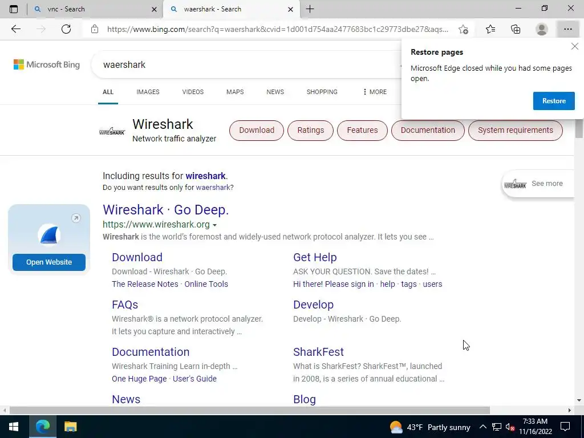
Task: Open the Windows Start menu
Action: 14,427
